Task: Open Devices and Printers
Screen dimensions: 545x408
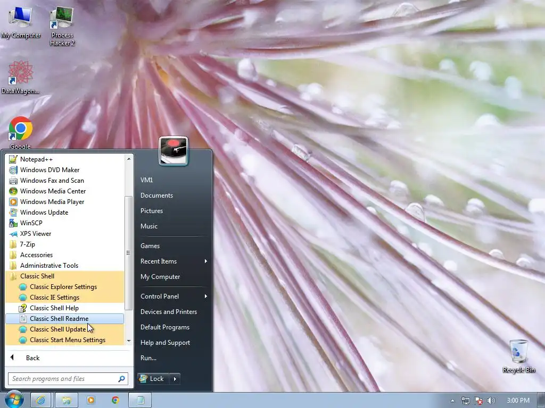Action: [174, 312]
